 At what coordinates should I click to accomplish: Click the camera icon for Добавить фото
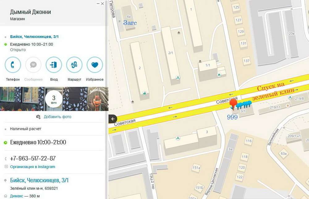(x=38, y=117)
